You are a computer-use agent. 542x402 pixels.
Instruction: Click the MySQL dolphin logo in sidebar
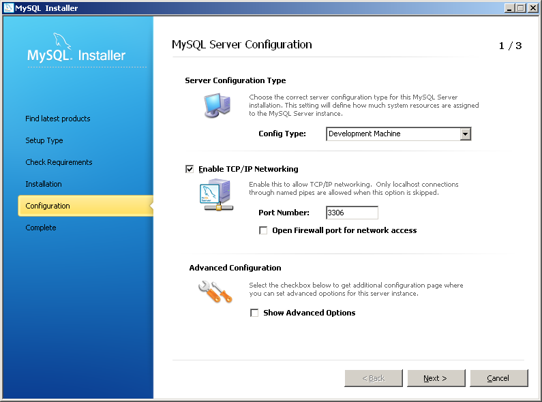pyautogui.click(x=62, y=41)
